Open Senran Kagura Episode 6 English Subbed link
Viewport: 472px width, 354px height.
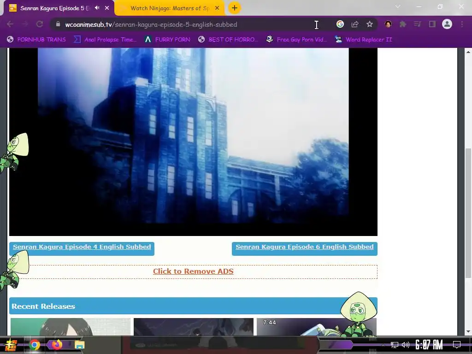304,247
